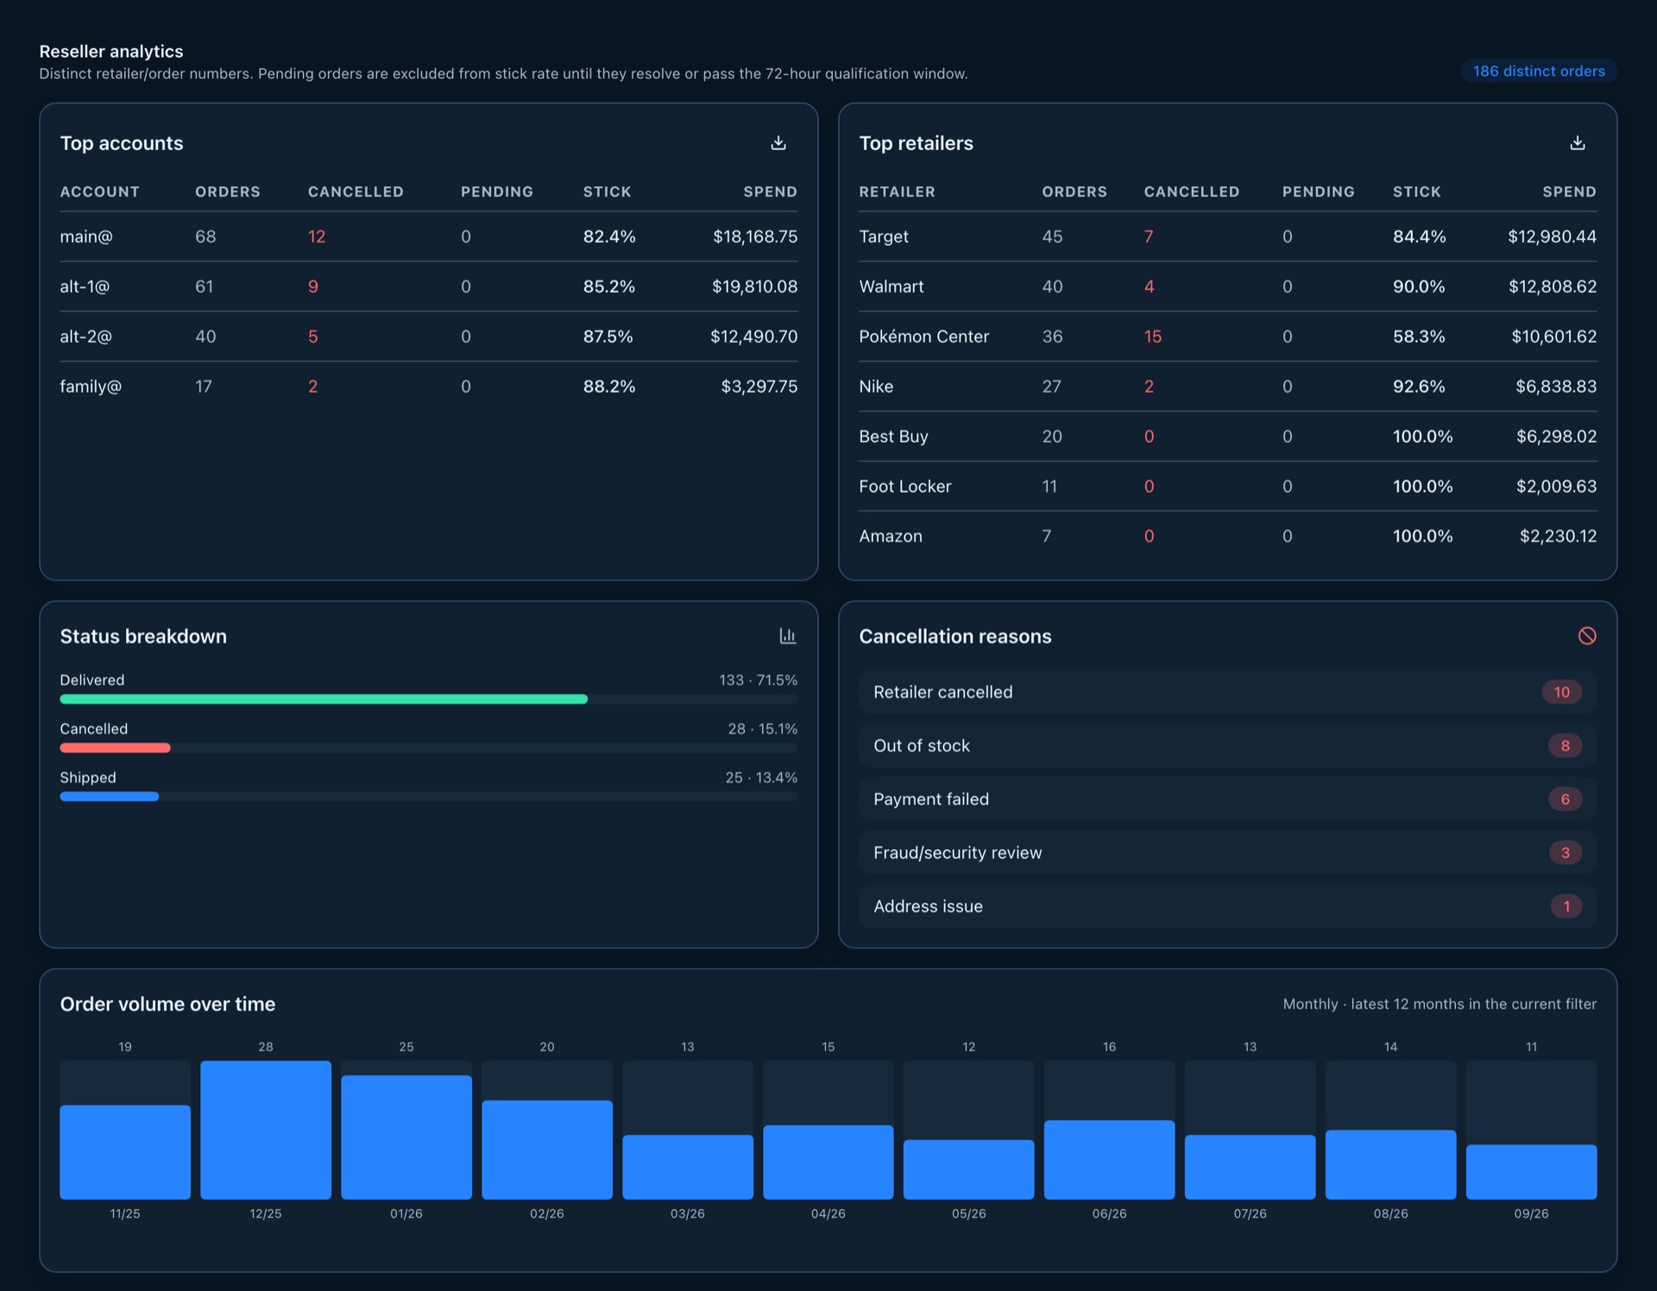This screenshot has width=1657, height=1291.
Task: Select the main@ account row
Action: point(429,236)
